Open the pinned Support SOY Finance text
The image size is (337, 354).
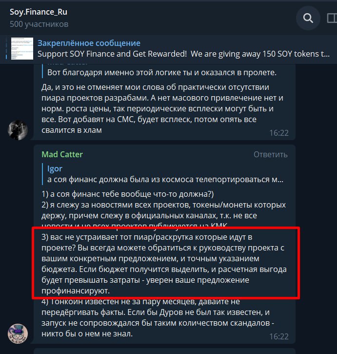coord(183,54)
